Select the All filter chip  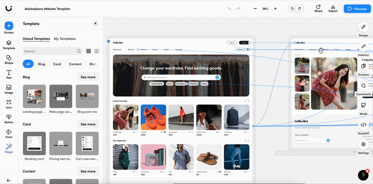click(28, 64)
